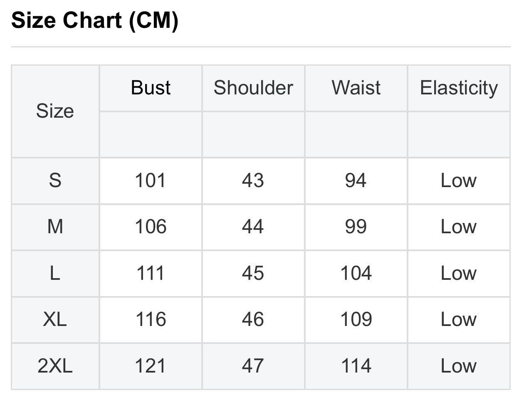Select the bust value 101

click(x=151, y=181)
